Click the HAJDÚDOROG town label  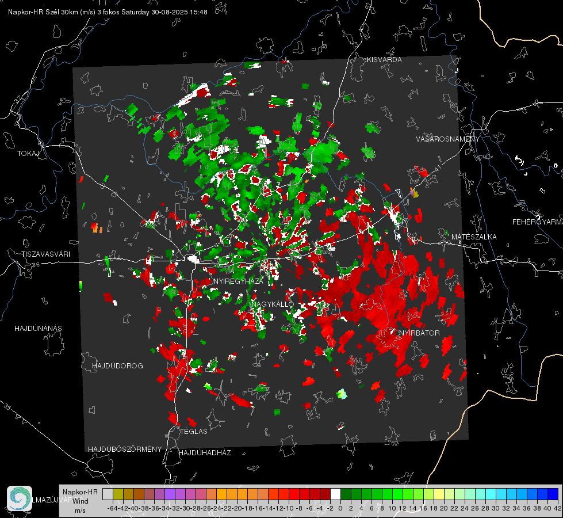tap(117, 365)
